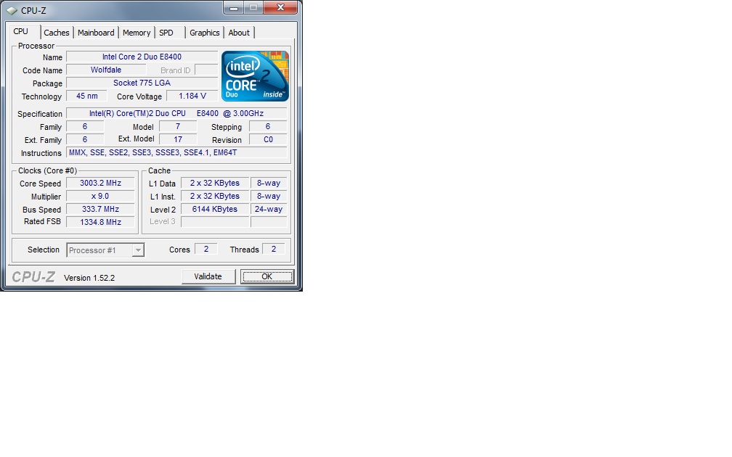
Task: Open the Graphics tab
Action: pyautogui.click(x=205, y=33)
